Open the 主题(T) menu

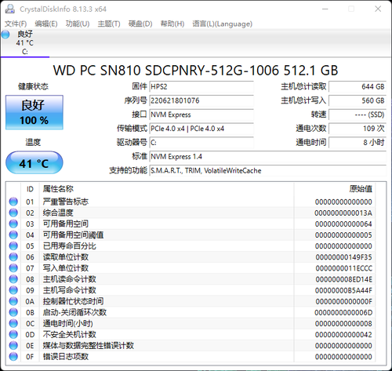pos(109,24)
